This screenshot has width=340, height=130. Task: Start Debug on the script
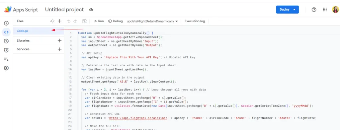coord(115,21)
